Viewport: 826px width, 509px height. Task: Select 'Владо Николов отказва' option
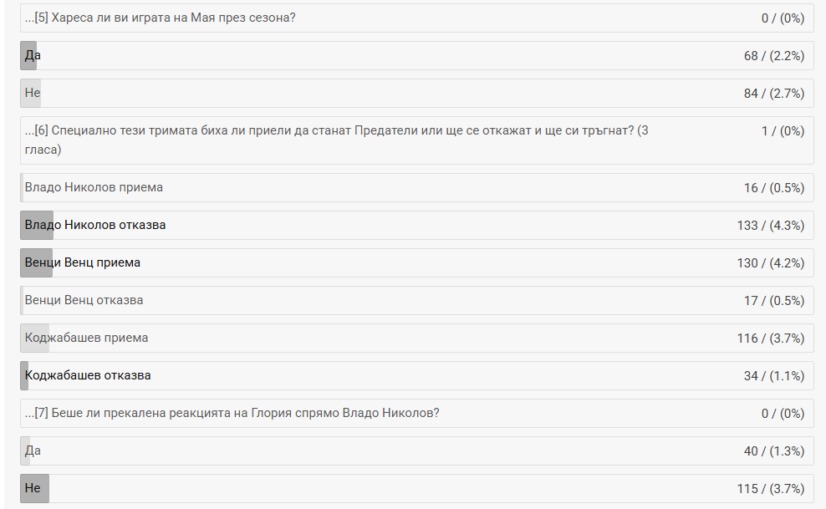[x=95, y=225]
